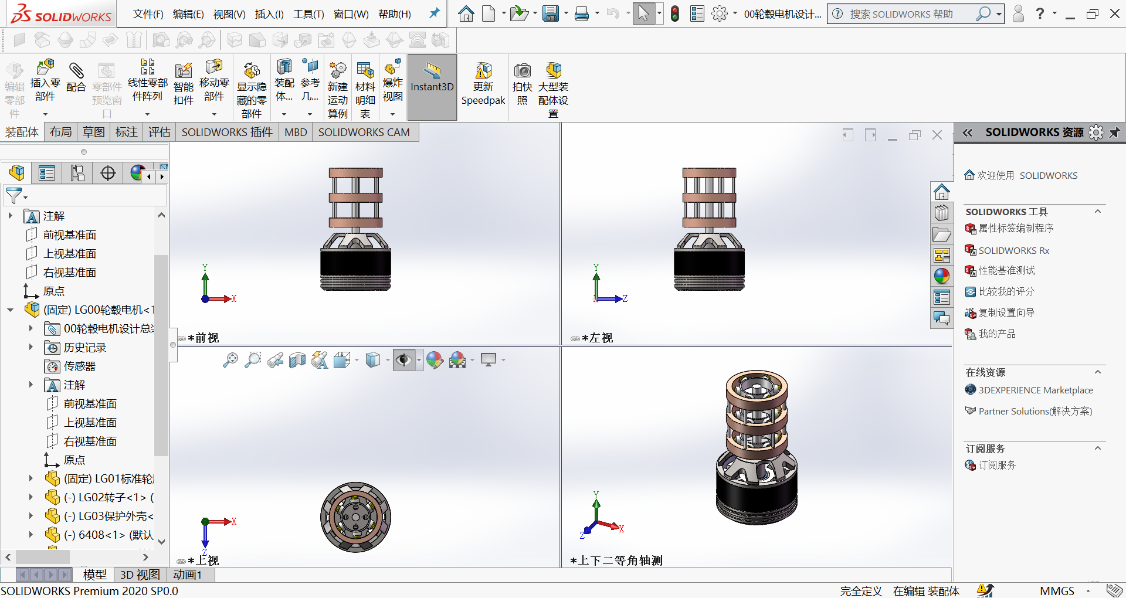Screen dimensions: 1126x598
Task: Switch to the 3D 视图 bottom tab
Action: click(140, 575)
